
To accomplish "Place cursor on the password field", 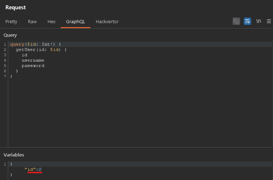I will coord(33,66).
